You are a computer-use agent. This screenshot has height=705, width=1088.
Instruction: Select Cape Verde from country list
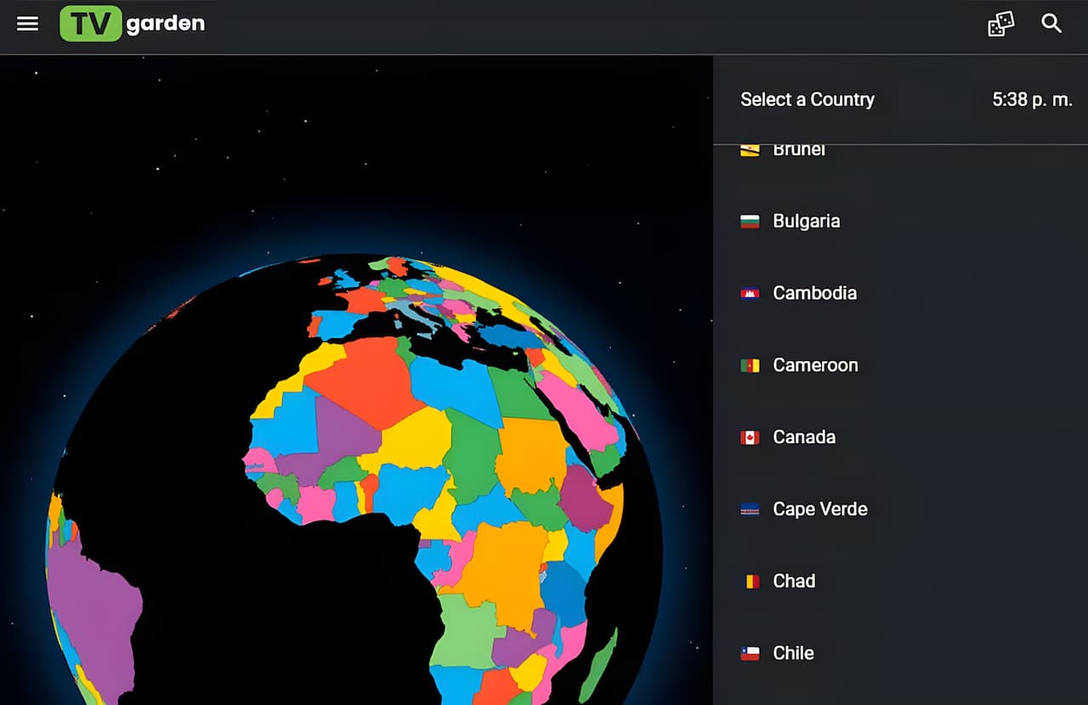pos(819,509)
